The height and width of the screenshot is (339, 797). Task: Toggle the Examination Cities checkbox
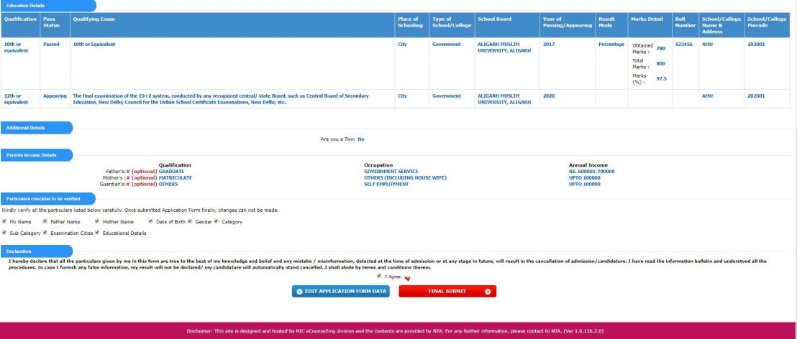45,233
